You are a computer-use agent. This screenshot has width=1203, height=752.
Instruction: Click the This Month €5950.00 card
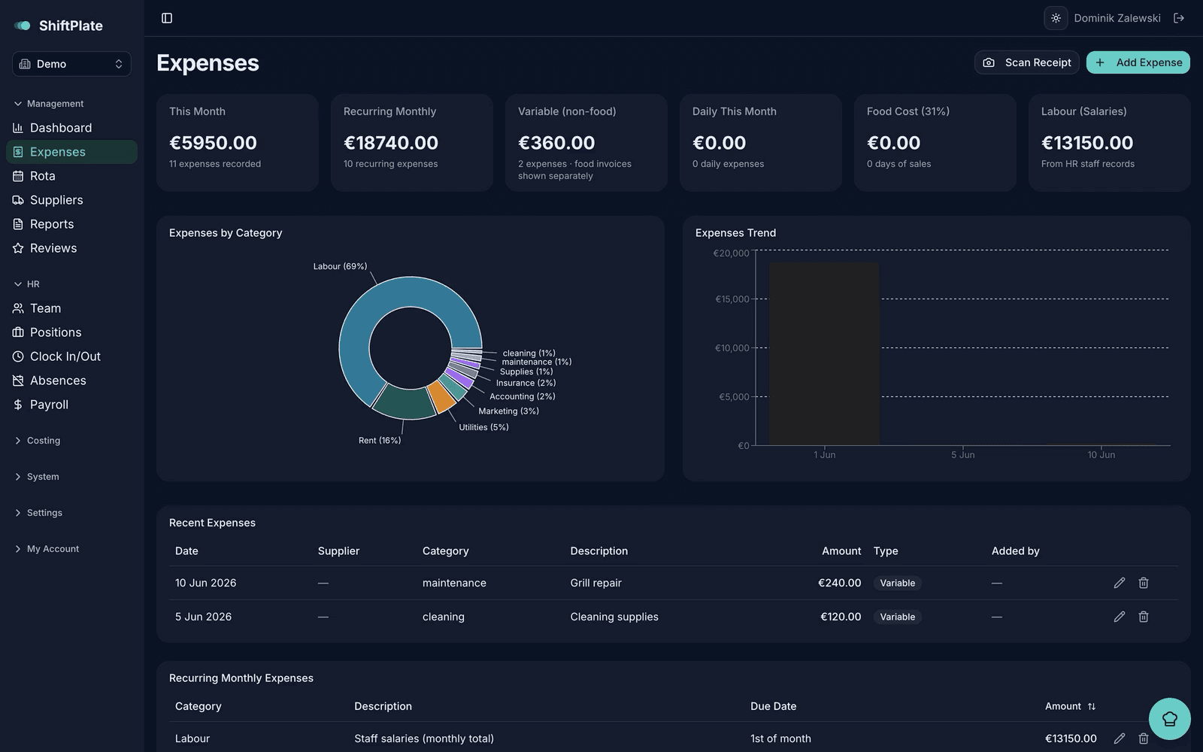pyautogui.click(x=238, y=143)
